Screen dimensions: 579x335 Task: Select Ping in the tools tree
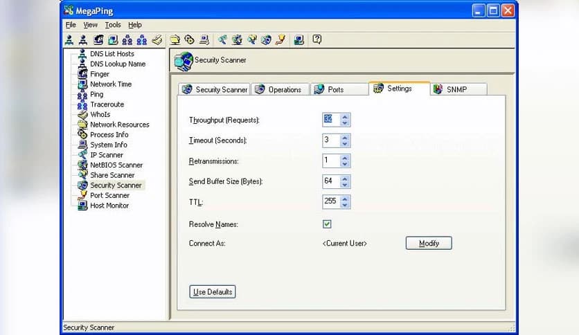coord(97,94)
